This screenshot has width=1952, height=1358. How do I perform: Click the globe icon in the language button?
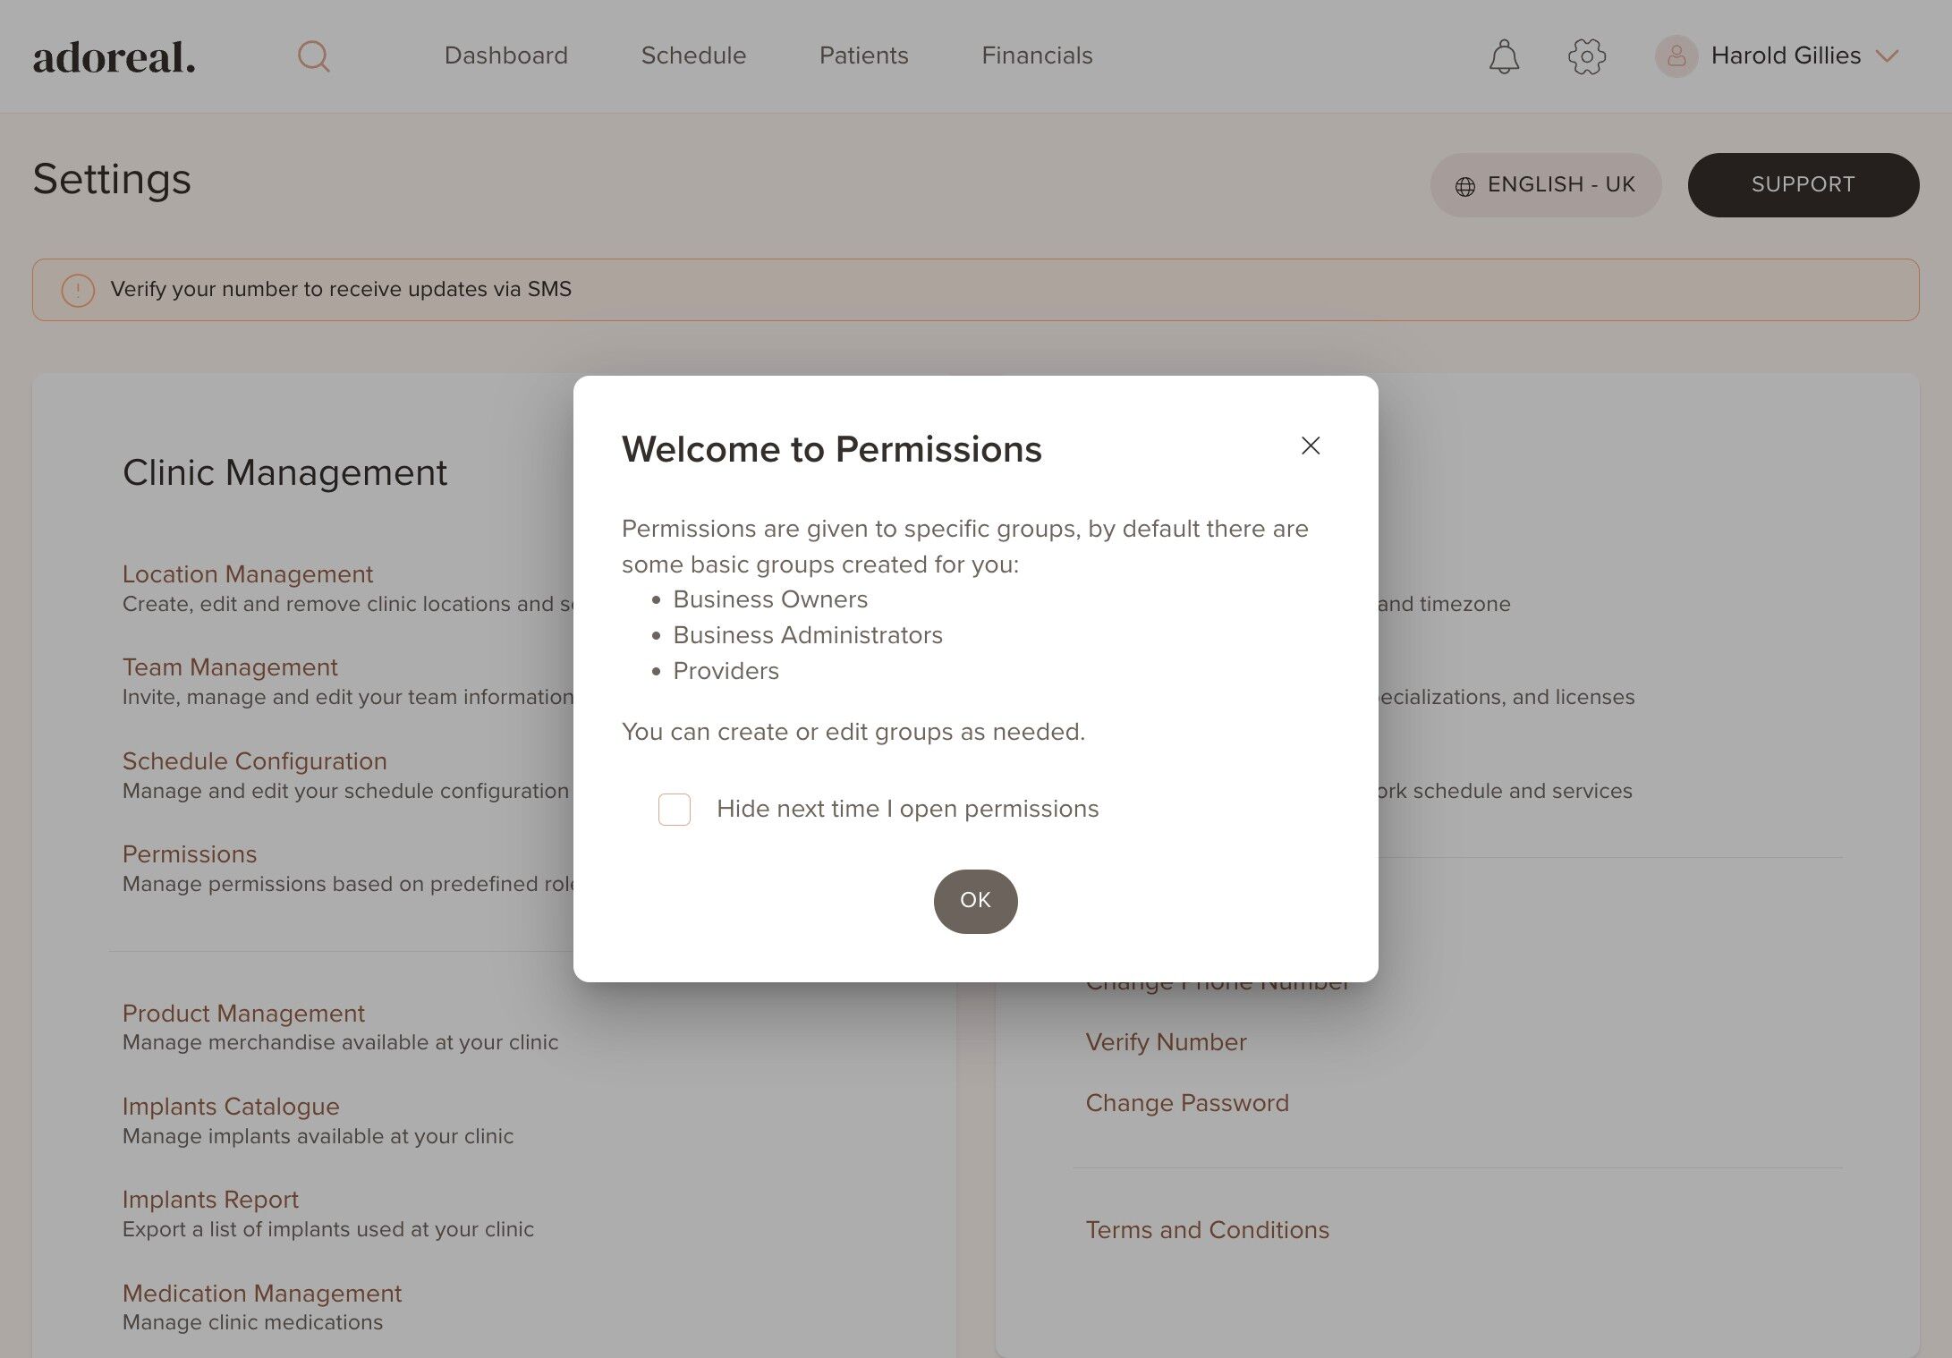tap(1465, 186)
